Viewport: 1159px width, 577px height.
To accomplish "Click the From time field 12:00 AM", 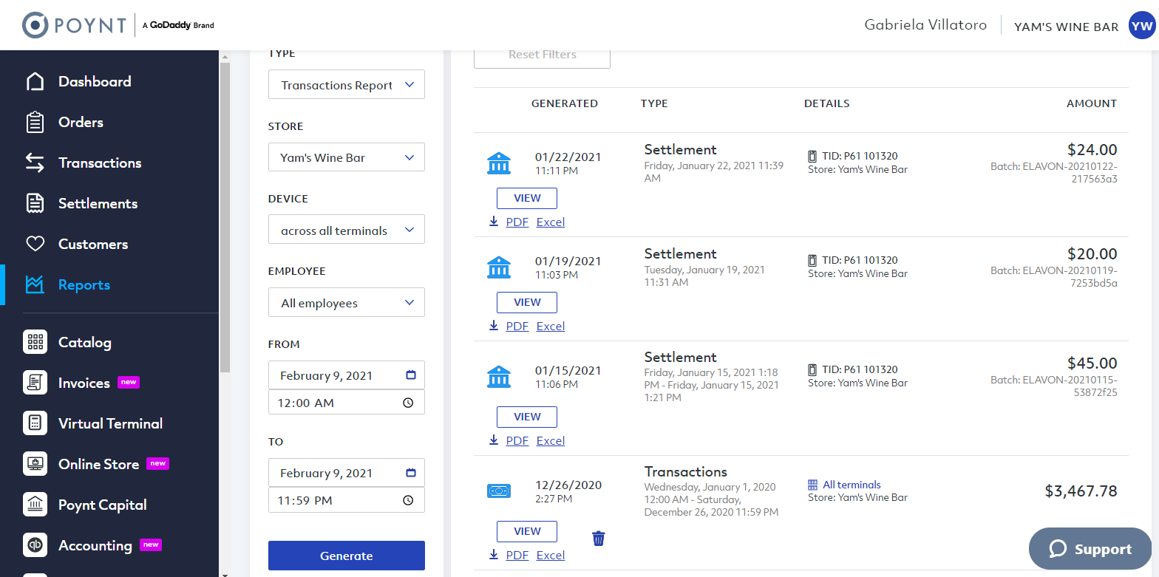I will coord(347,403).
